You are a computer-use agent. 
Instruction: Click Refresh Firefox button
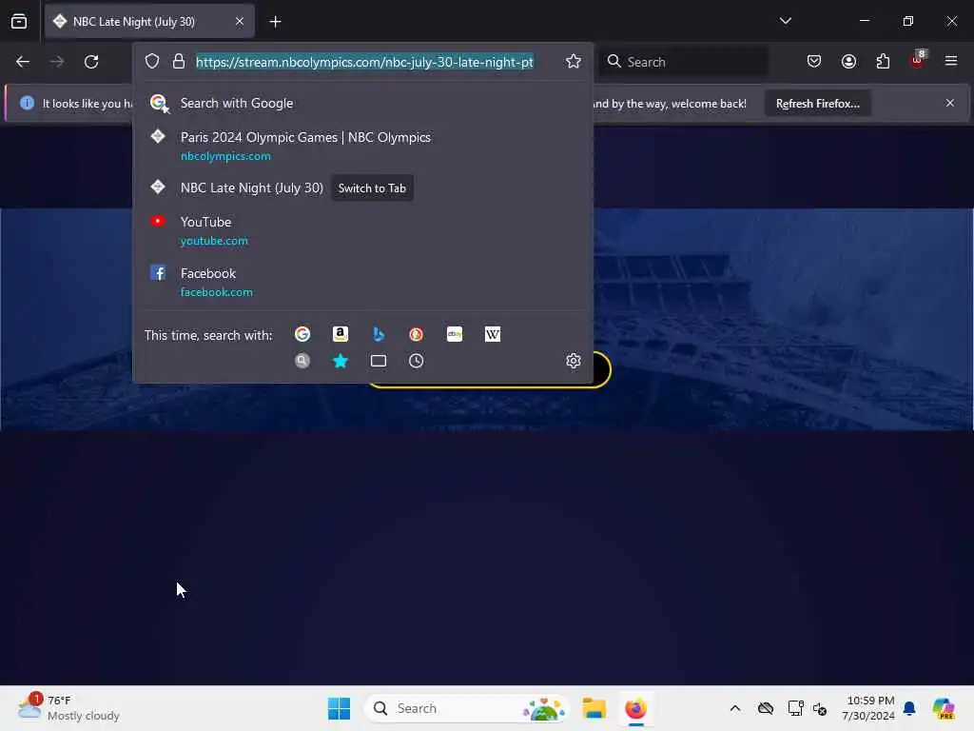(x=817, y=103)
